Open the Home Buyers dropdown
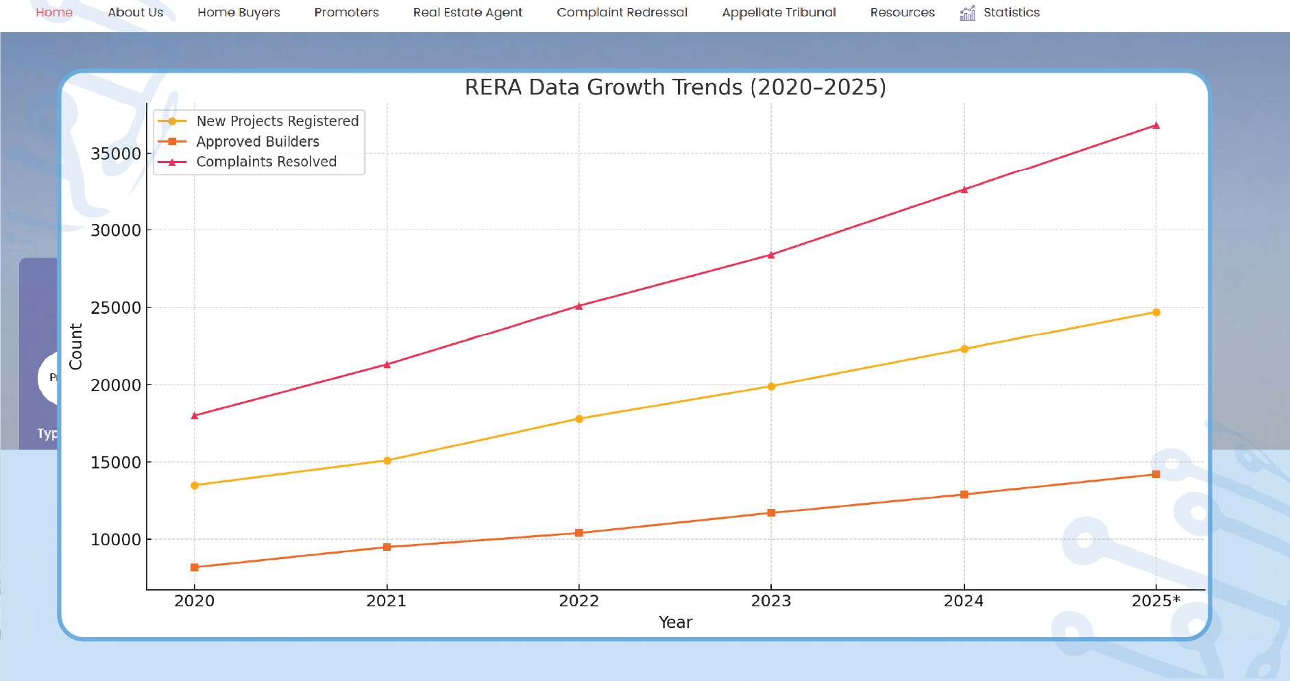Image resolution: width=1290 pixels, height=681 pixels. click(x=238, y=12)
